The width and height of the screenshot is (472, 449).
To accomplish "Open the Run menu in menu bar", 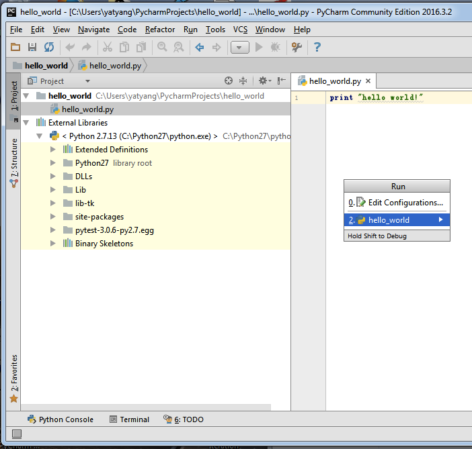I will [x=190, y=30].
